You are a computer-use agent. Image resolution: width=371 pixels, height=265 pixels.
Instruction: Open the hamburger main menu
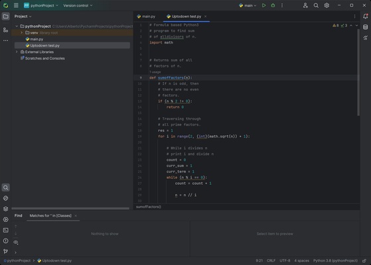tap(16, 5)
